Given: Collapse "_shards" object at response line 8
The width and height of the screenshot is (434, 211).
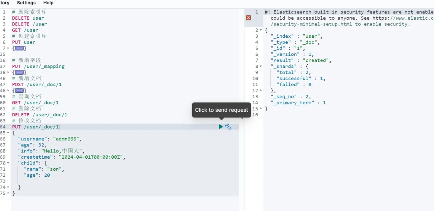Looking at the screenshot, I should pyautogui.click(x=261, y=66).
